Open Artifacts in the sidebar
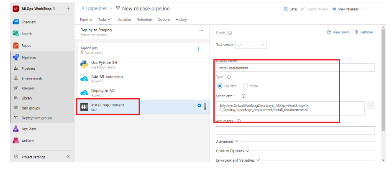Image resolution: width=392 pixels, height=173 pixels. coord(28,141)
